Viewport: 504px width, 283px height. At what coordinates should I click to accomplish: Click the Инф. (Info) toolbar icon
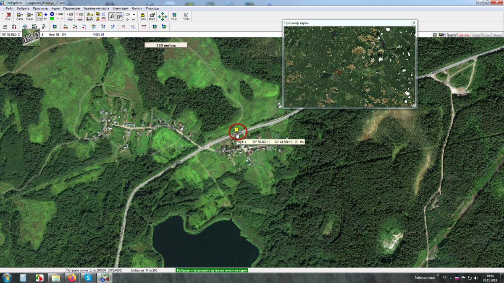click(x=152, y=17)
